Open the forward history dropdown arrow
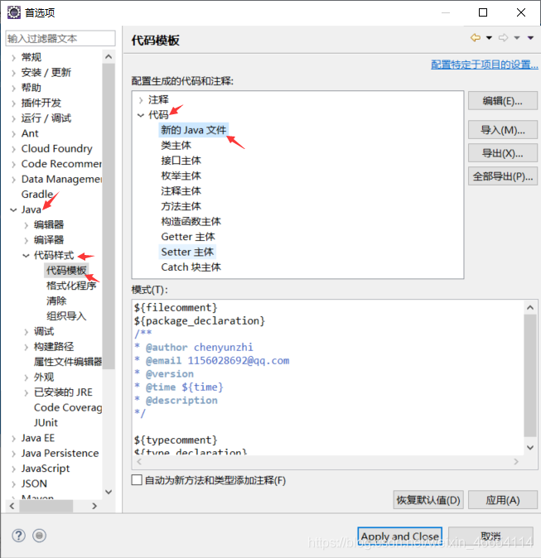541x558 pixels. pos(517,38)
